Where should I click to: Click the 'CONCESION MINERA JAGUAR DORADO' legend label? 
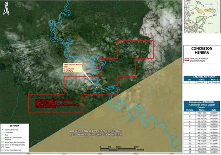199,60
